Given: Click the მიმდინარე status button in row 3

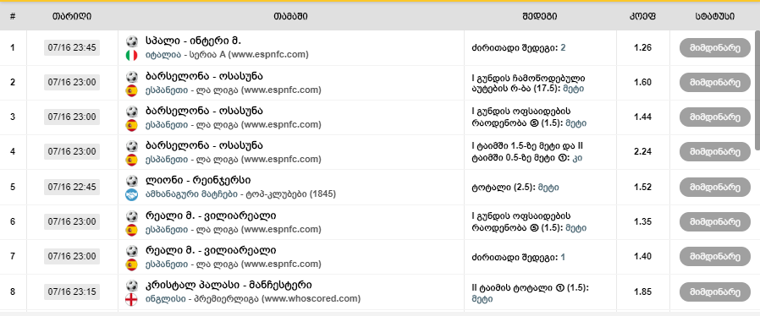Looking at the screenshot, I should coord(714,117).
